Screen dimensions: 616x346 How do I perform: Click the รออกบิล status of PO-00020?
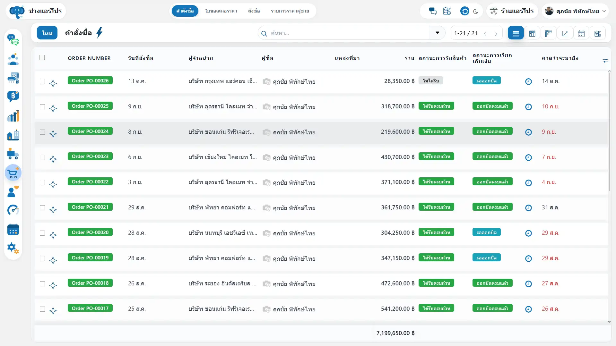(x=486, y=232)
